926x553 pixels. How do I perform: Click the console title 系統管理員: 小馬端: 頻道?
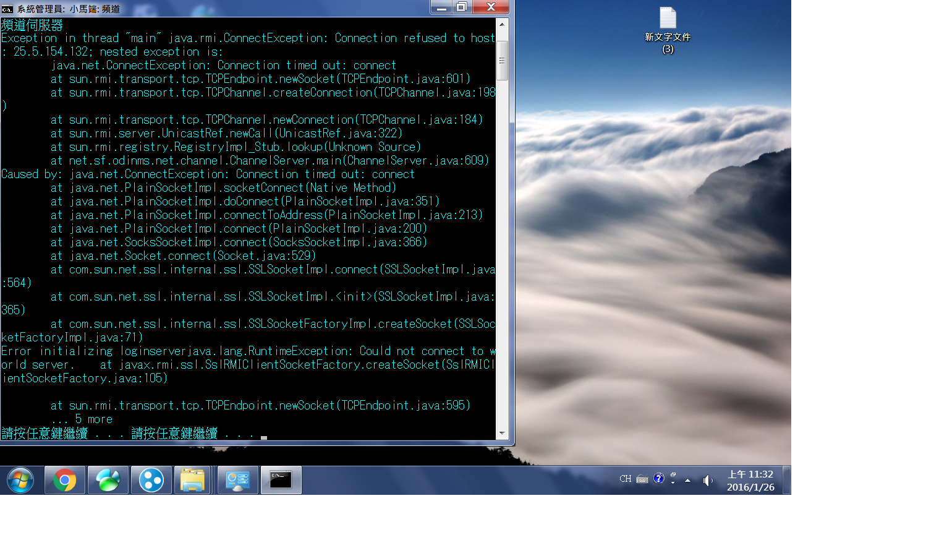(x=69, y=9)
